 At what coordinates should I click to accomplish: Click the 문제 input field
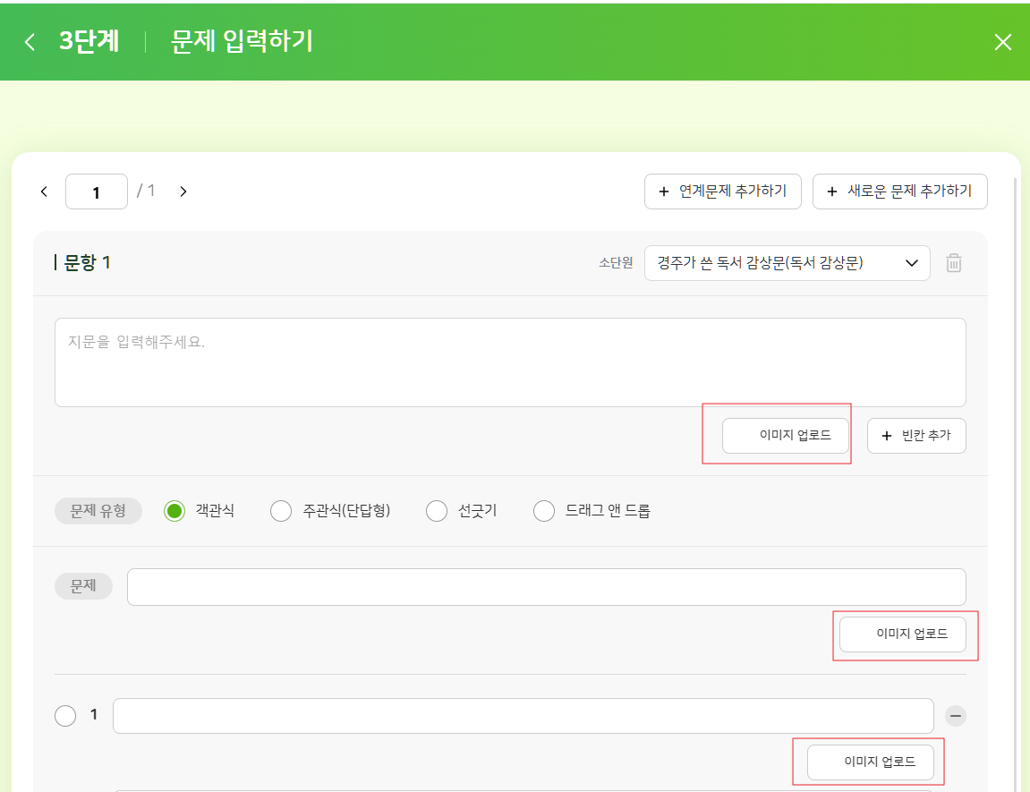547,587
